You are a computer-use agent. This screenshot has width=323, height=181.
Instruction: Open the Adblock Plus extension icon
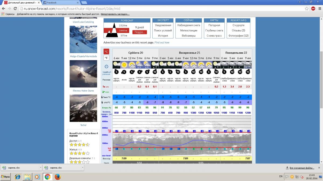click(313, 9)
